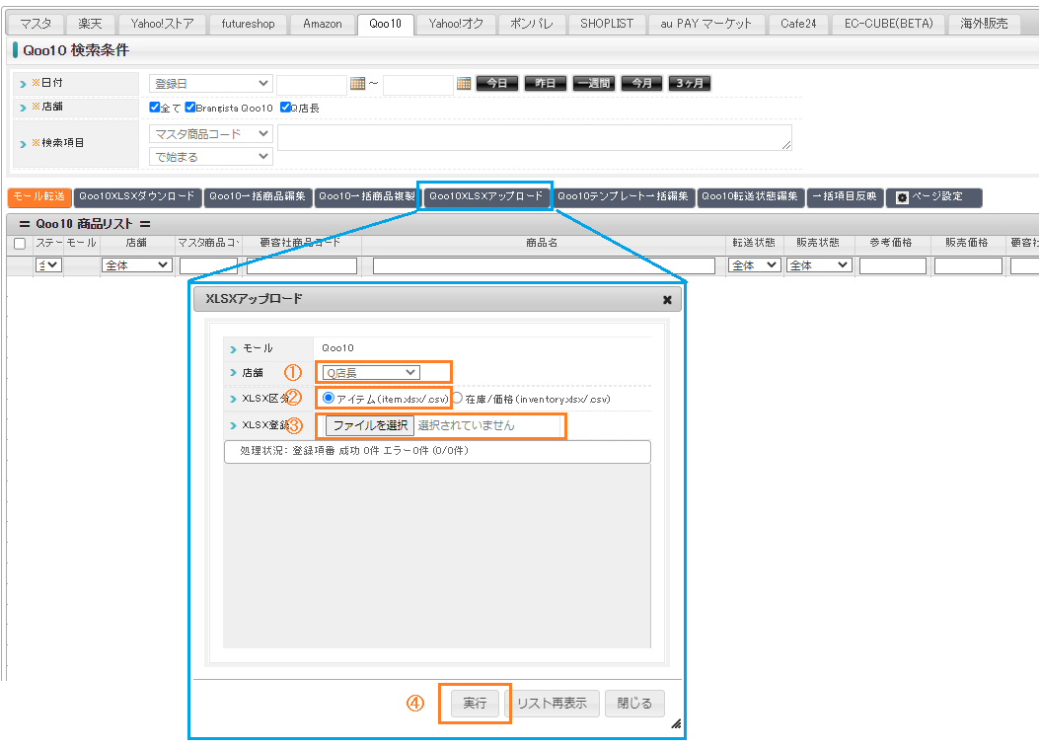Click the 今月 date shortcut button
1039x748 pixels.
[x=642, y=84]
